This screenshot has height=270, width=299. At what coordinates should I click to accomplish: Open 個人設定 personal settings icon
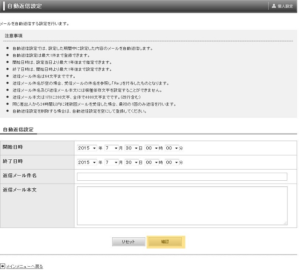tap(274, 6)
